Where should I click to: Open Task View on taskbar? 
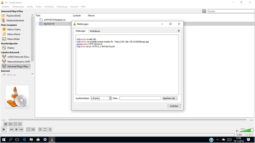pyautogui.click(x=17, y=139)
